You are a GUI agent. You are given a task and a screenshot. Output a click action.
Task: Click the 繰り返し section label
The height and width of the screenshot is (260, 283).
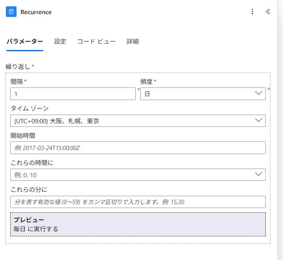[18, 67]
